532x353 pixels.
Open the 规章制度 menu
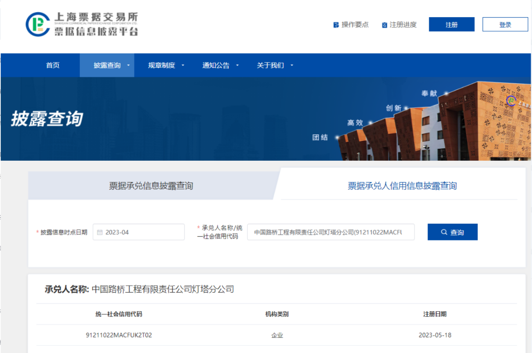pyautogui.click(x=161, y=65)
